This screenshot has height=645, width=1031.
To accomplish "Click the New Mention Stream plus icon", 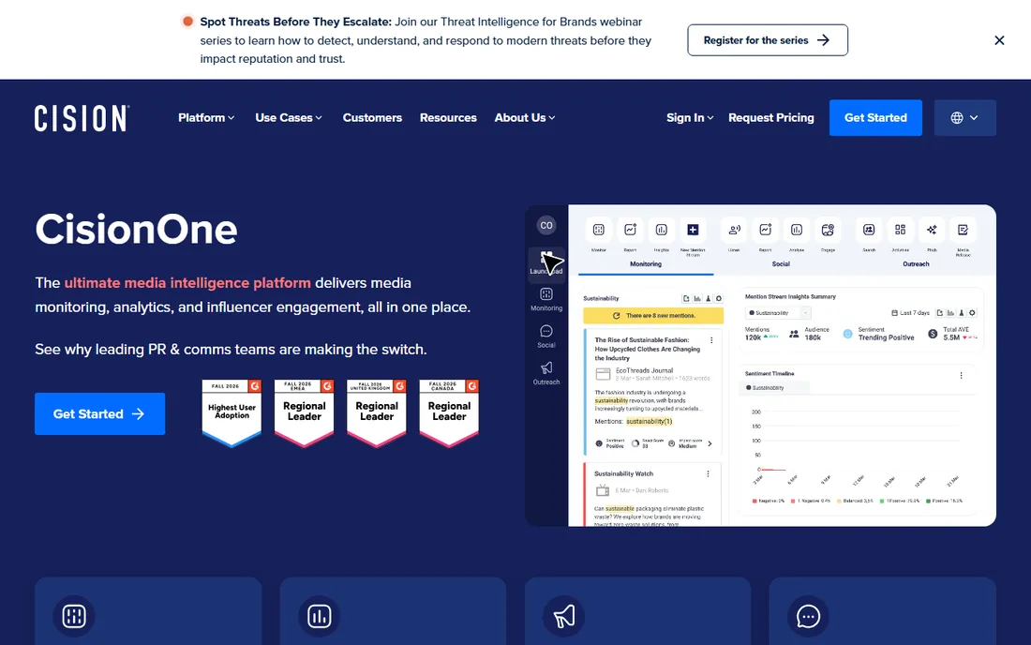I will pyautogui.click(x=693, y=230).
